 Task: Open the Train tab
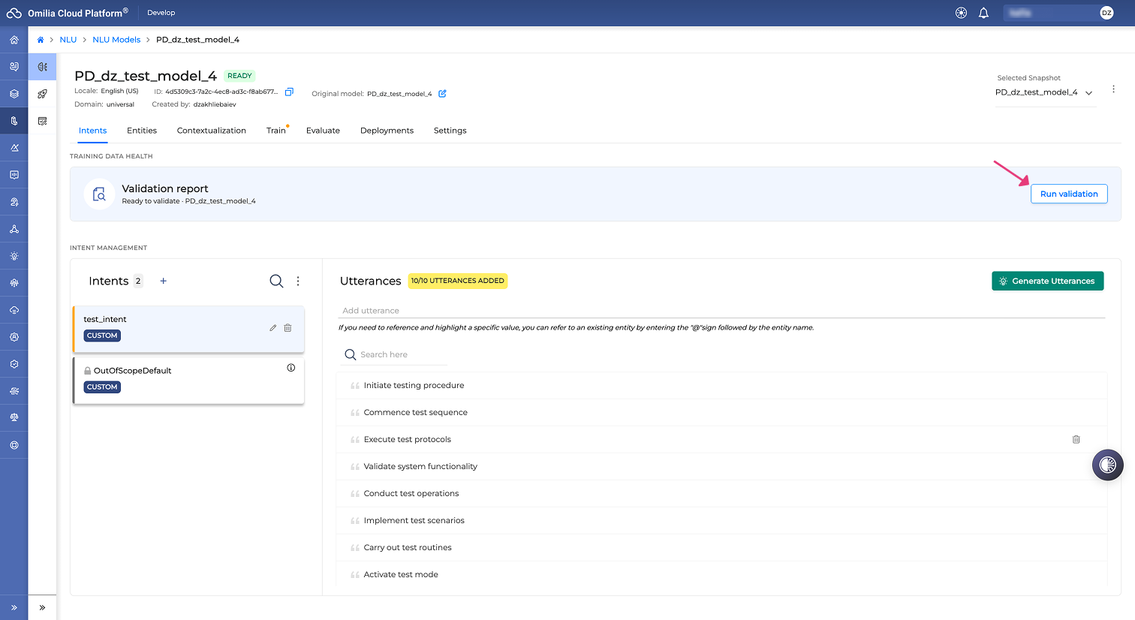click(x=275, y=131)
